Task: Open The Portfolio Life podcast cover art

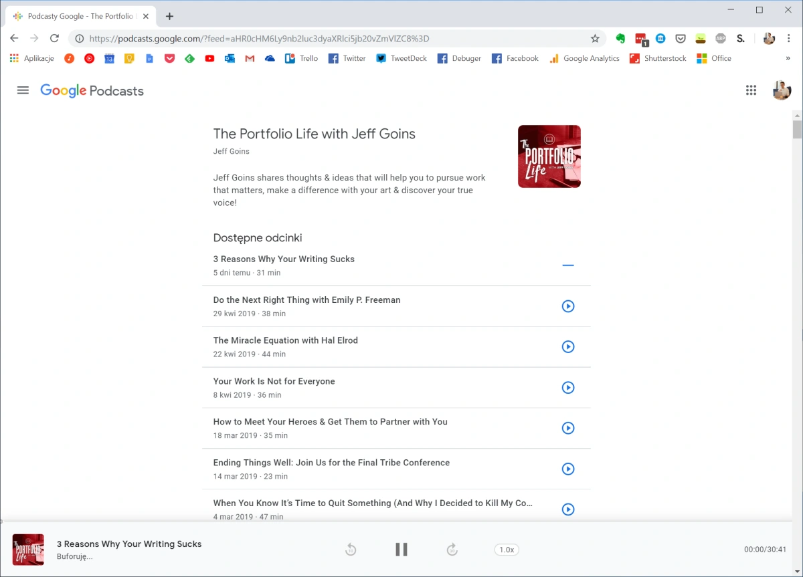Action: pos(549,156)
